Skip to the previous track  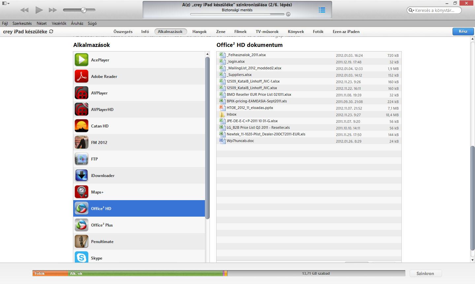[x=24, y=10]
